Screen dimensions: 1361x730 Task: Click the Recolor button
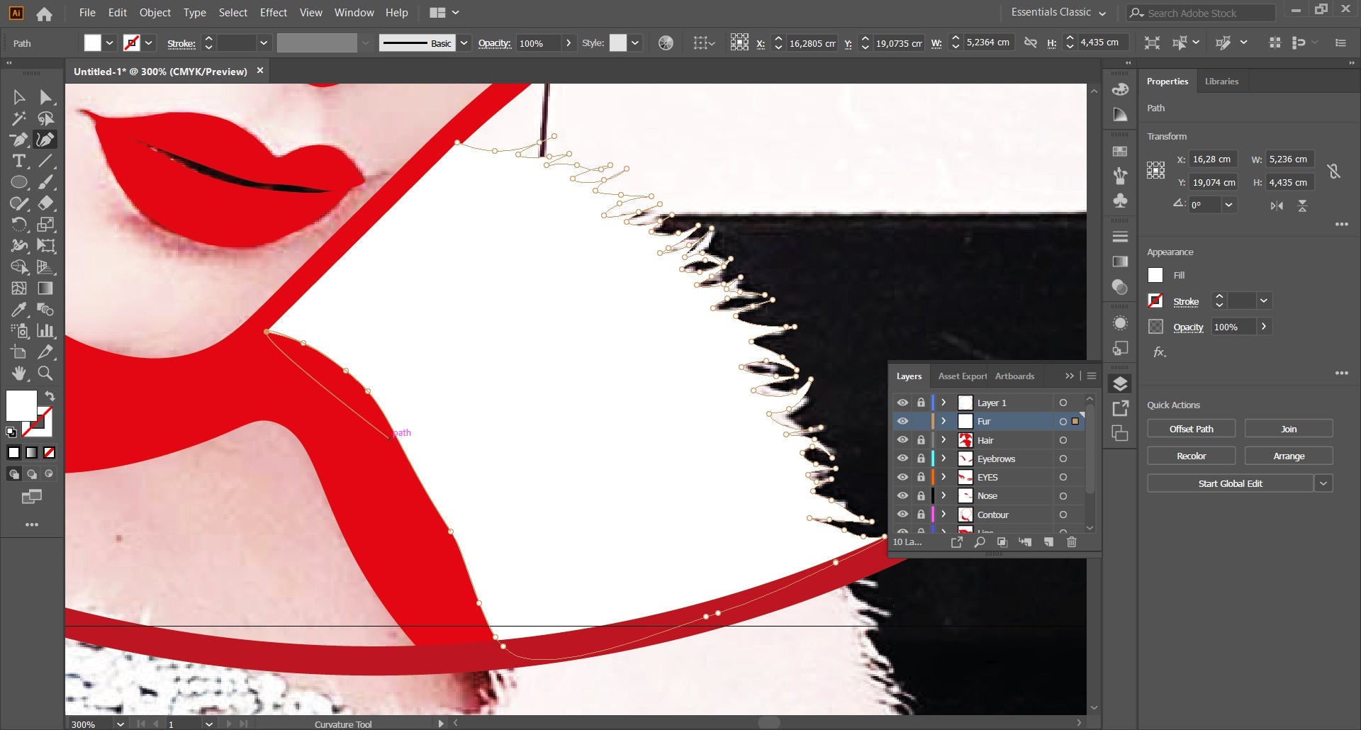pos(1191,456)
